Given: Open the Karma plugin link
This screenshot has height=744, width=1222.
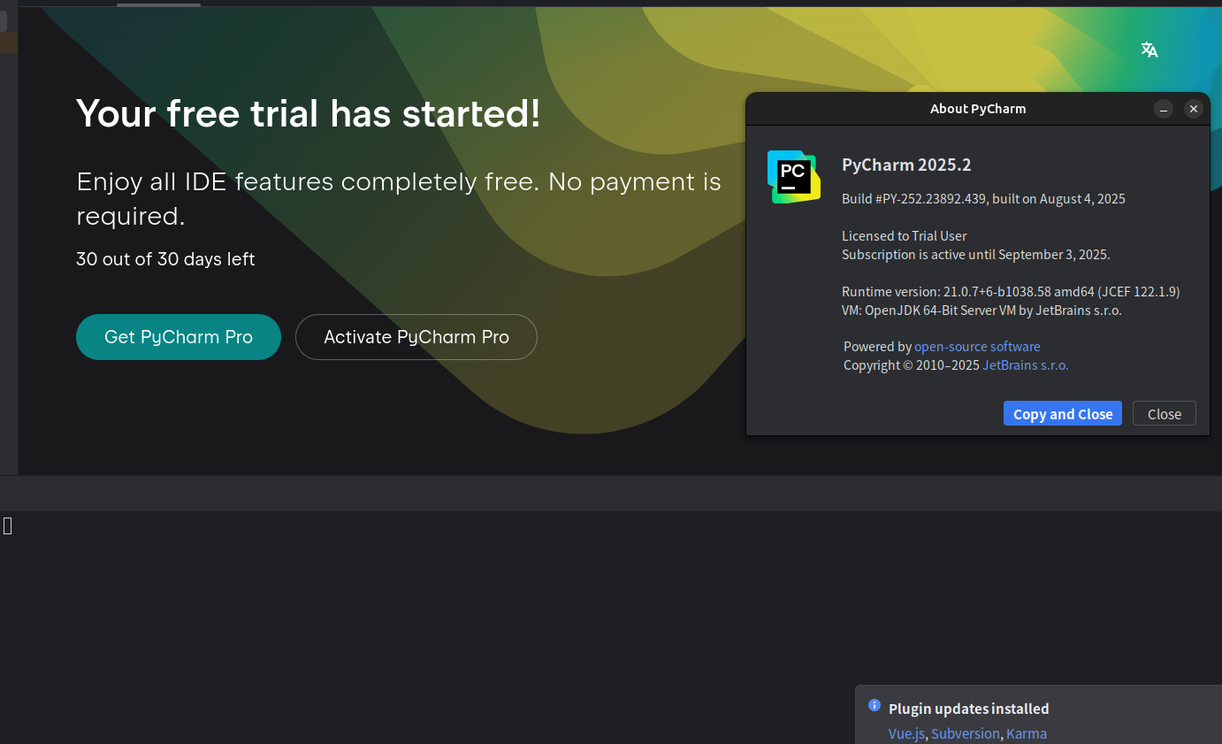Looking at the screenshot, I should [1027, 733].
